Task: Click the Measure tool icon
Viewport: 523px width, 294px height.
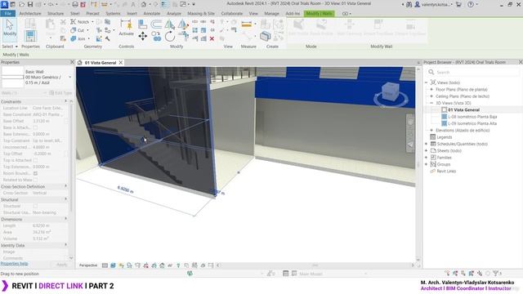Action: [x=247, y=24]
